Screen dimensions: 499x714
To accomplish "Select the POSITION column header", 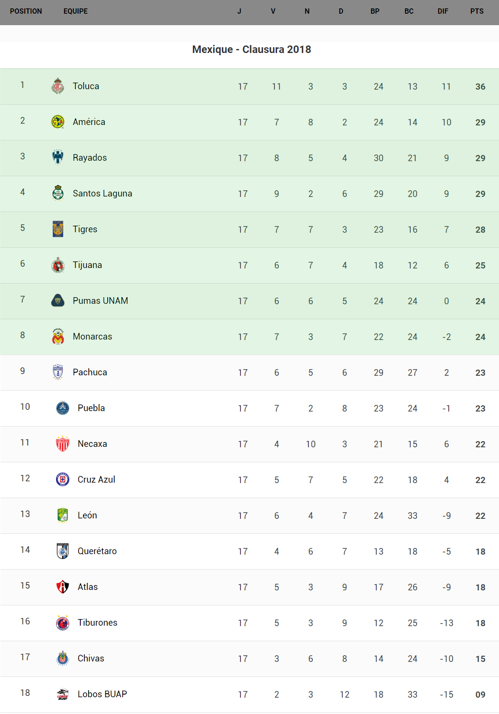I will pos(26,11).
